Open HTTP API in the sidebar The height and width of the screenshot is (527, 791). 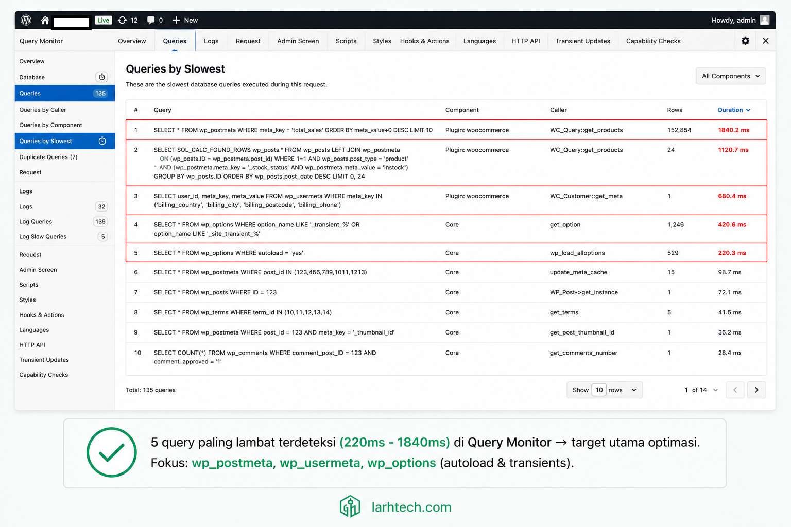coord(32,345)
